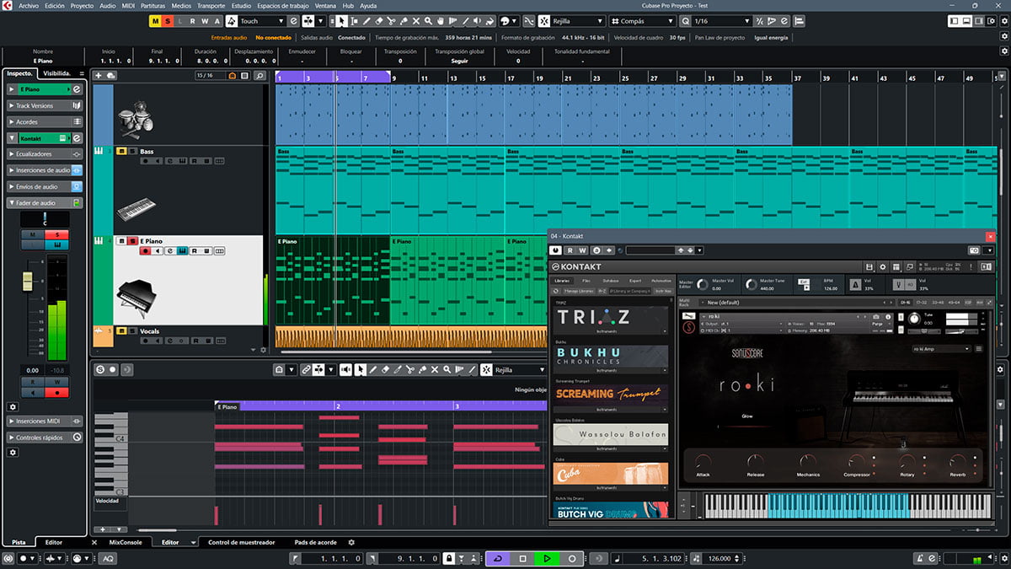This screenshot has height=569, width=1011.
Task: Open the Archivo menu
Action: tap(29, 5)
